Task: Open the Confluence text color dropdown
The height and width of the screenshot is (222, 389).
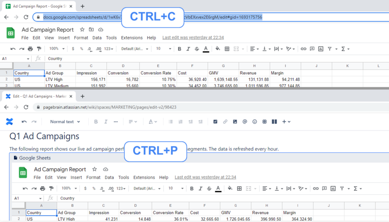Action: [x=153, y=122]
